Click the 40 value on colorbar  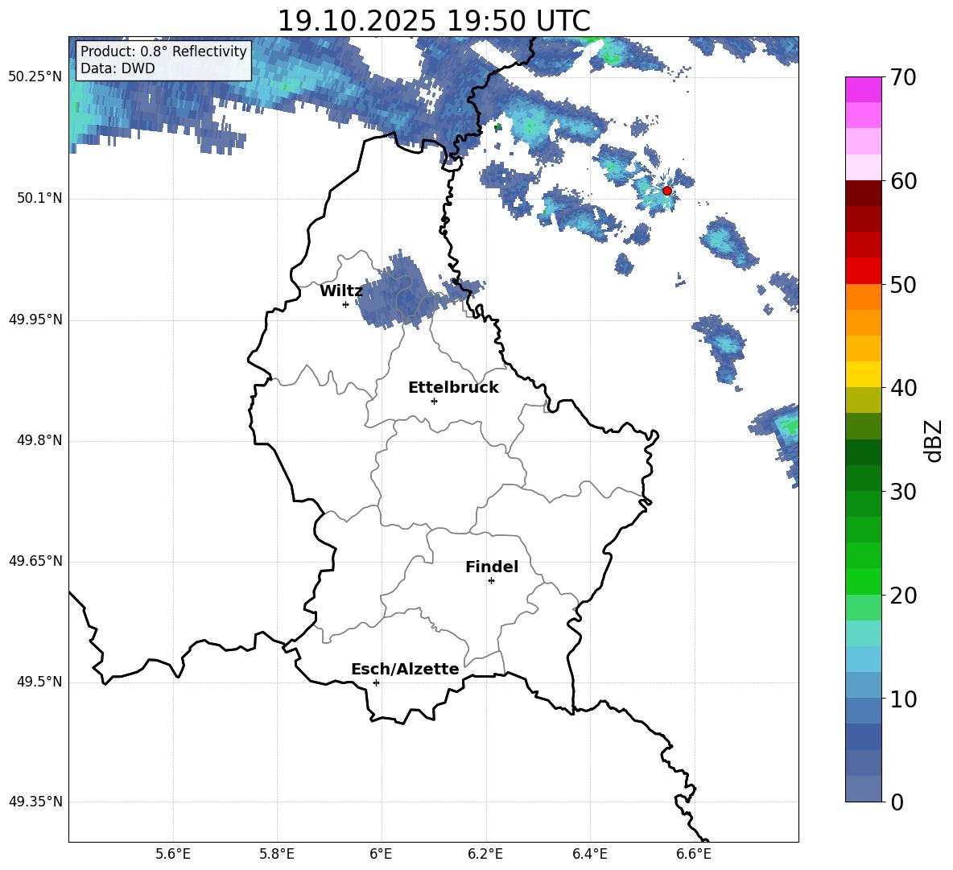pos(903,388)
